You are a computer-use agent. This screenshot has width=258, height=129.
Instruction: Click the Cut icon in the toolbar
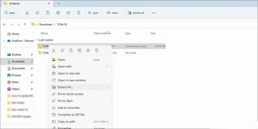27,13
